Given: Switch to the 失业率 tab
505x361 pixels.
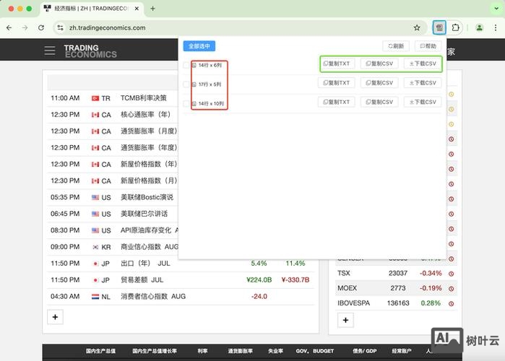Looking at the screenshot, I should (x=276, y=351).
